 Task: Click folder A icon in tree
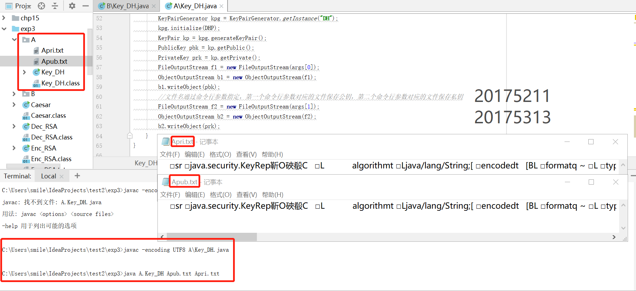[26, 40]
